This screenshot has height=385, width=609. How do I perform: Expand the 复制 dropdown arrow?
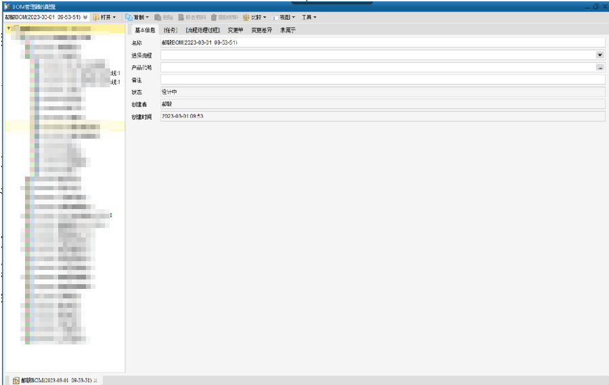point(148,17)
